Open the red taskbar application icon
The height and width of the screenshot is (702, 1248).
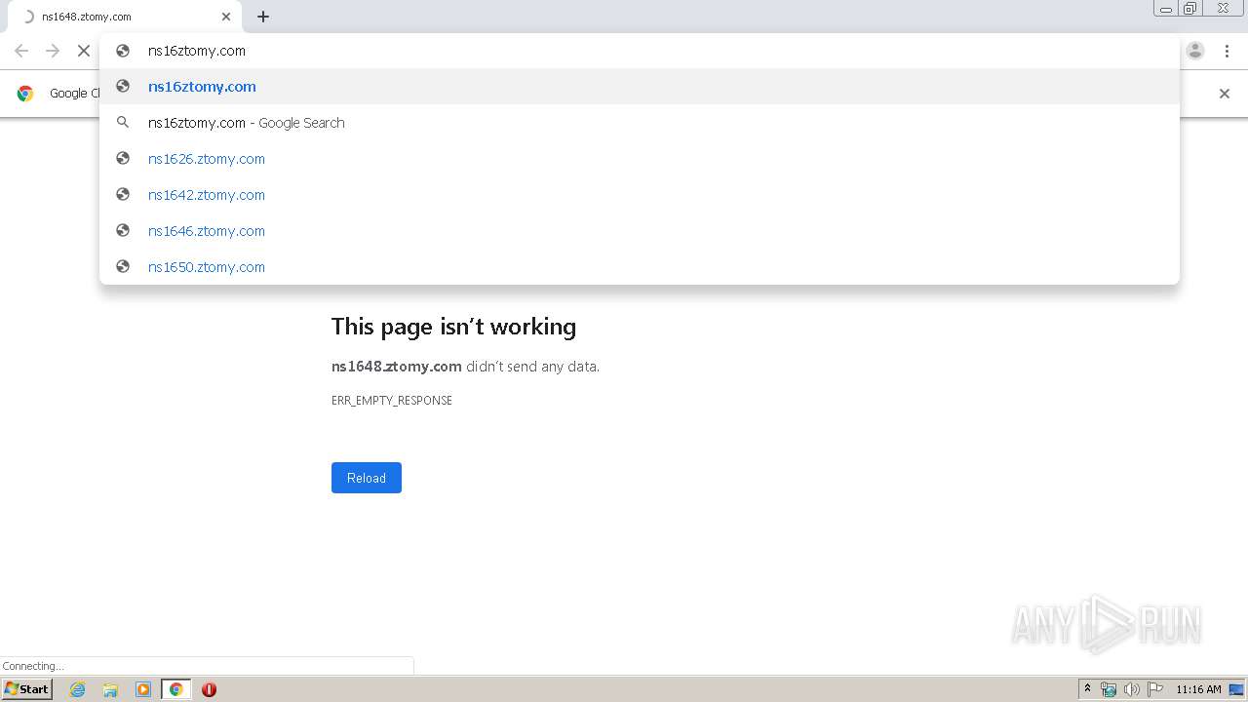coord(209,689)
